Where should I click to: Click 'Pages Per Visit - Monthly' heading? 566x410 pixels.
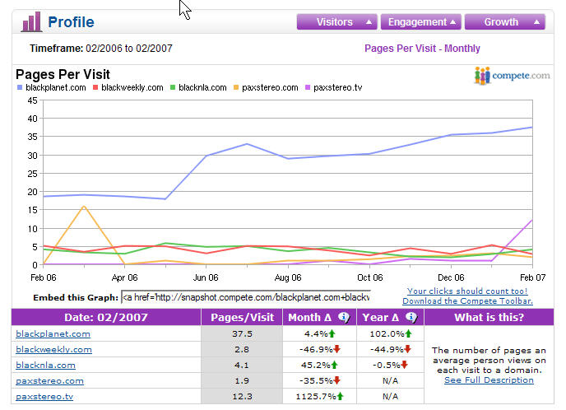click(422, 49)
